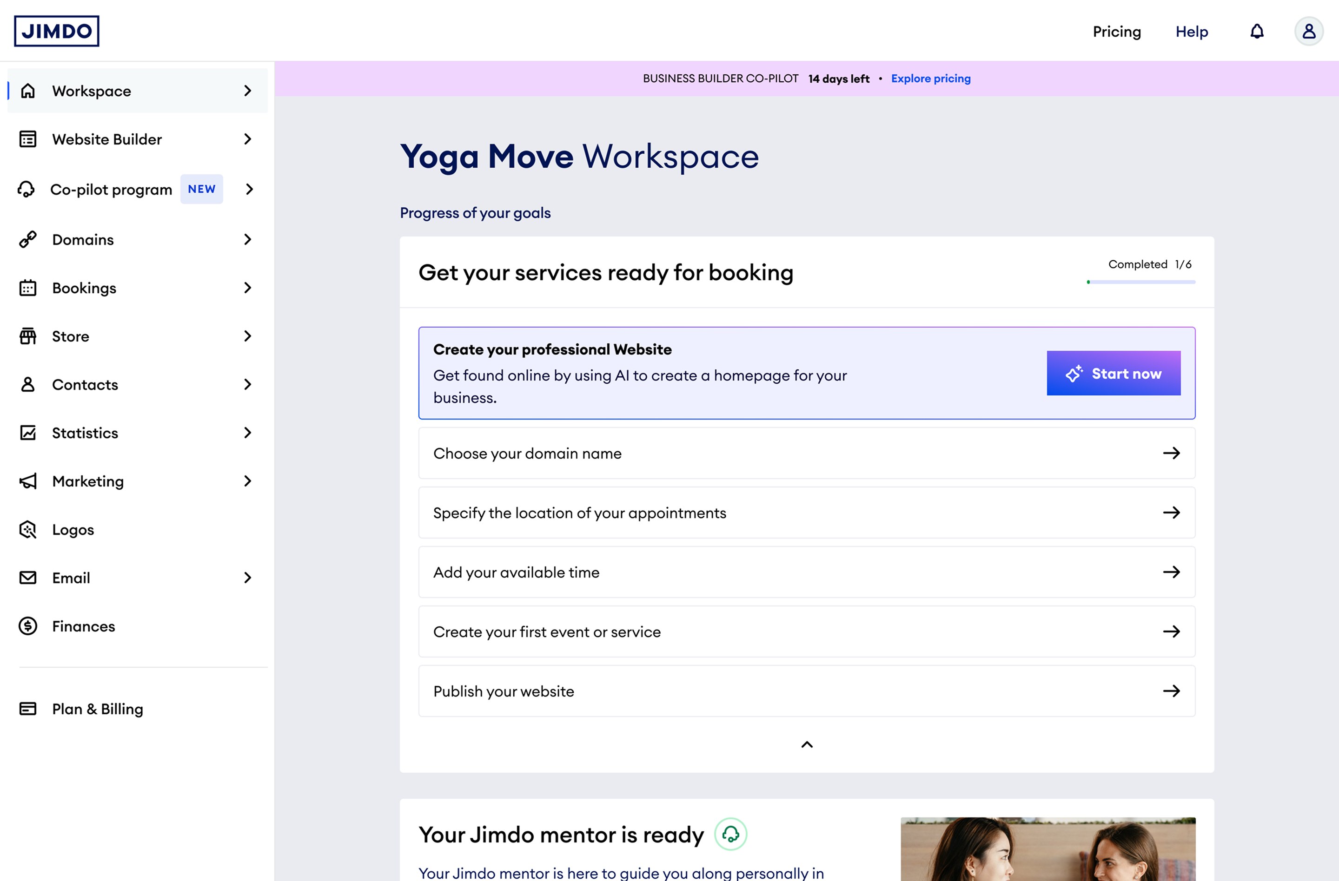
Task: Click the arrow on Specify the location row
Action: pos(1171,512)
